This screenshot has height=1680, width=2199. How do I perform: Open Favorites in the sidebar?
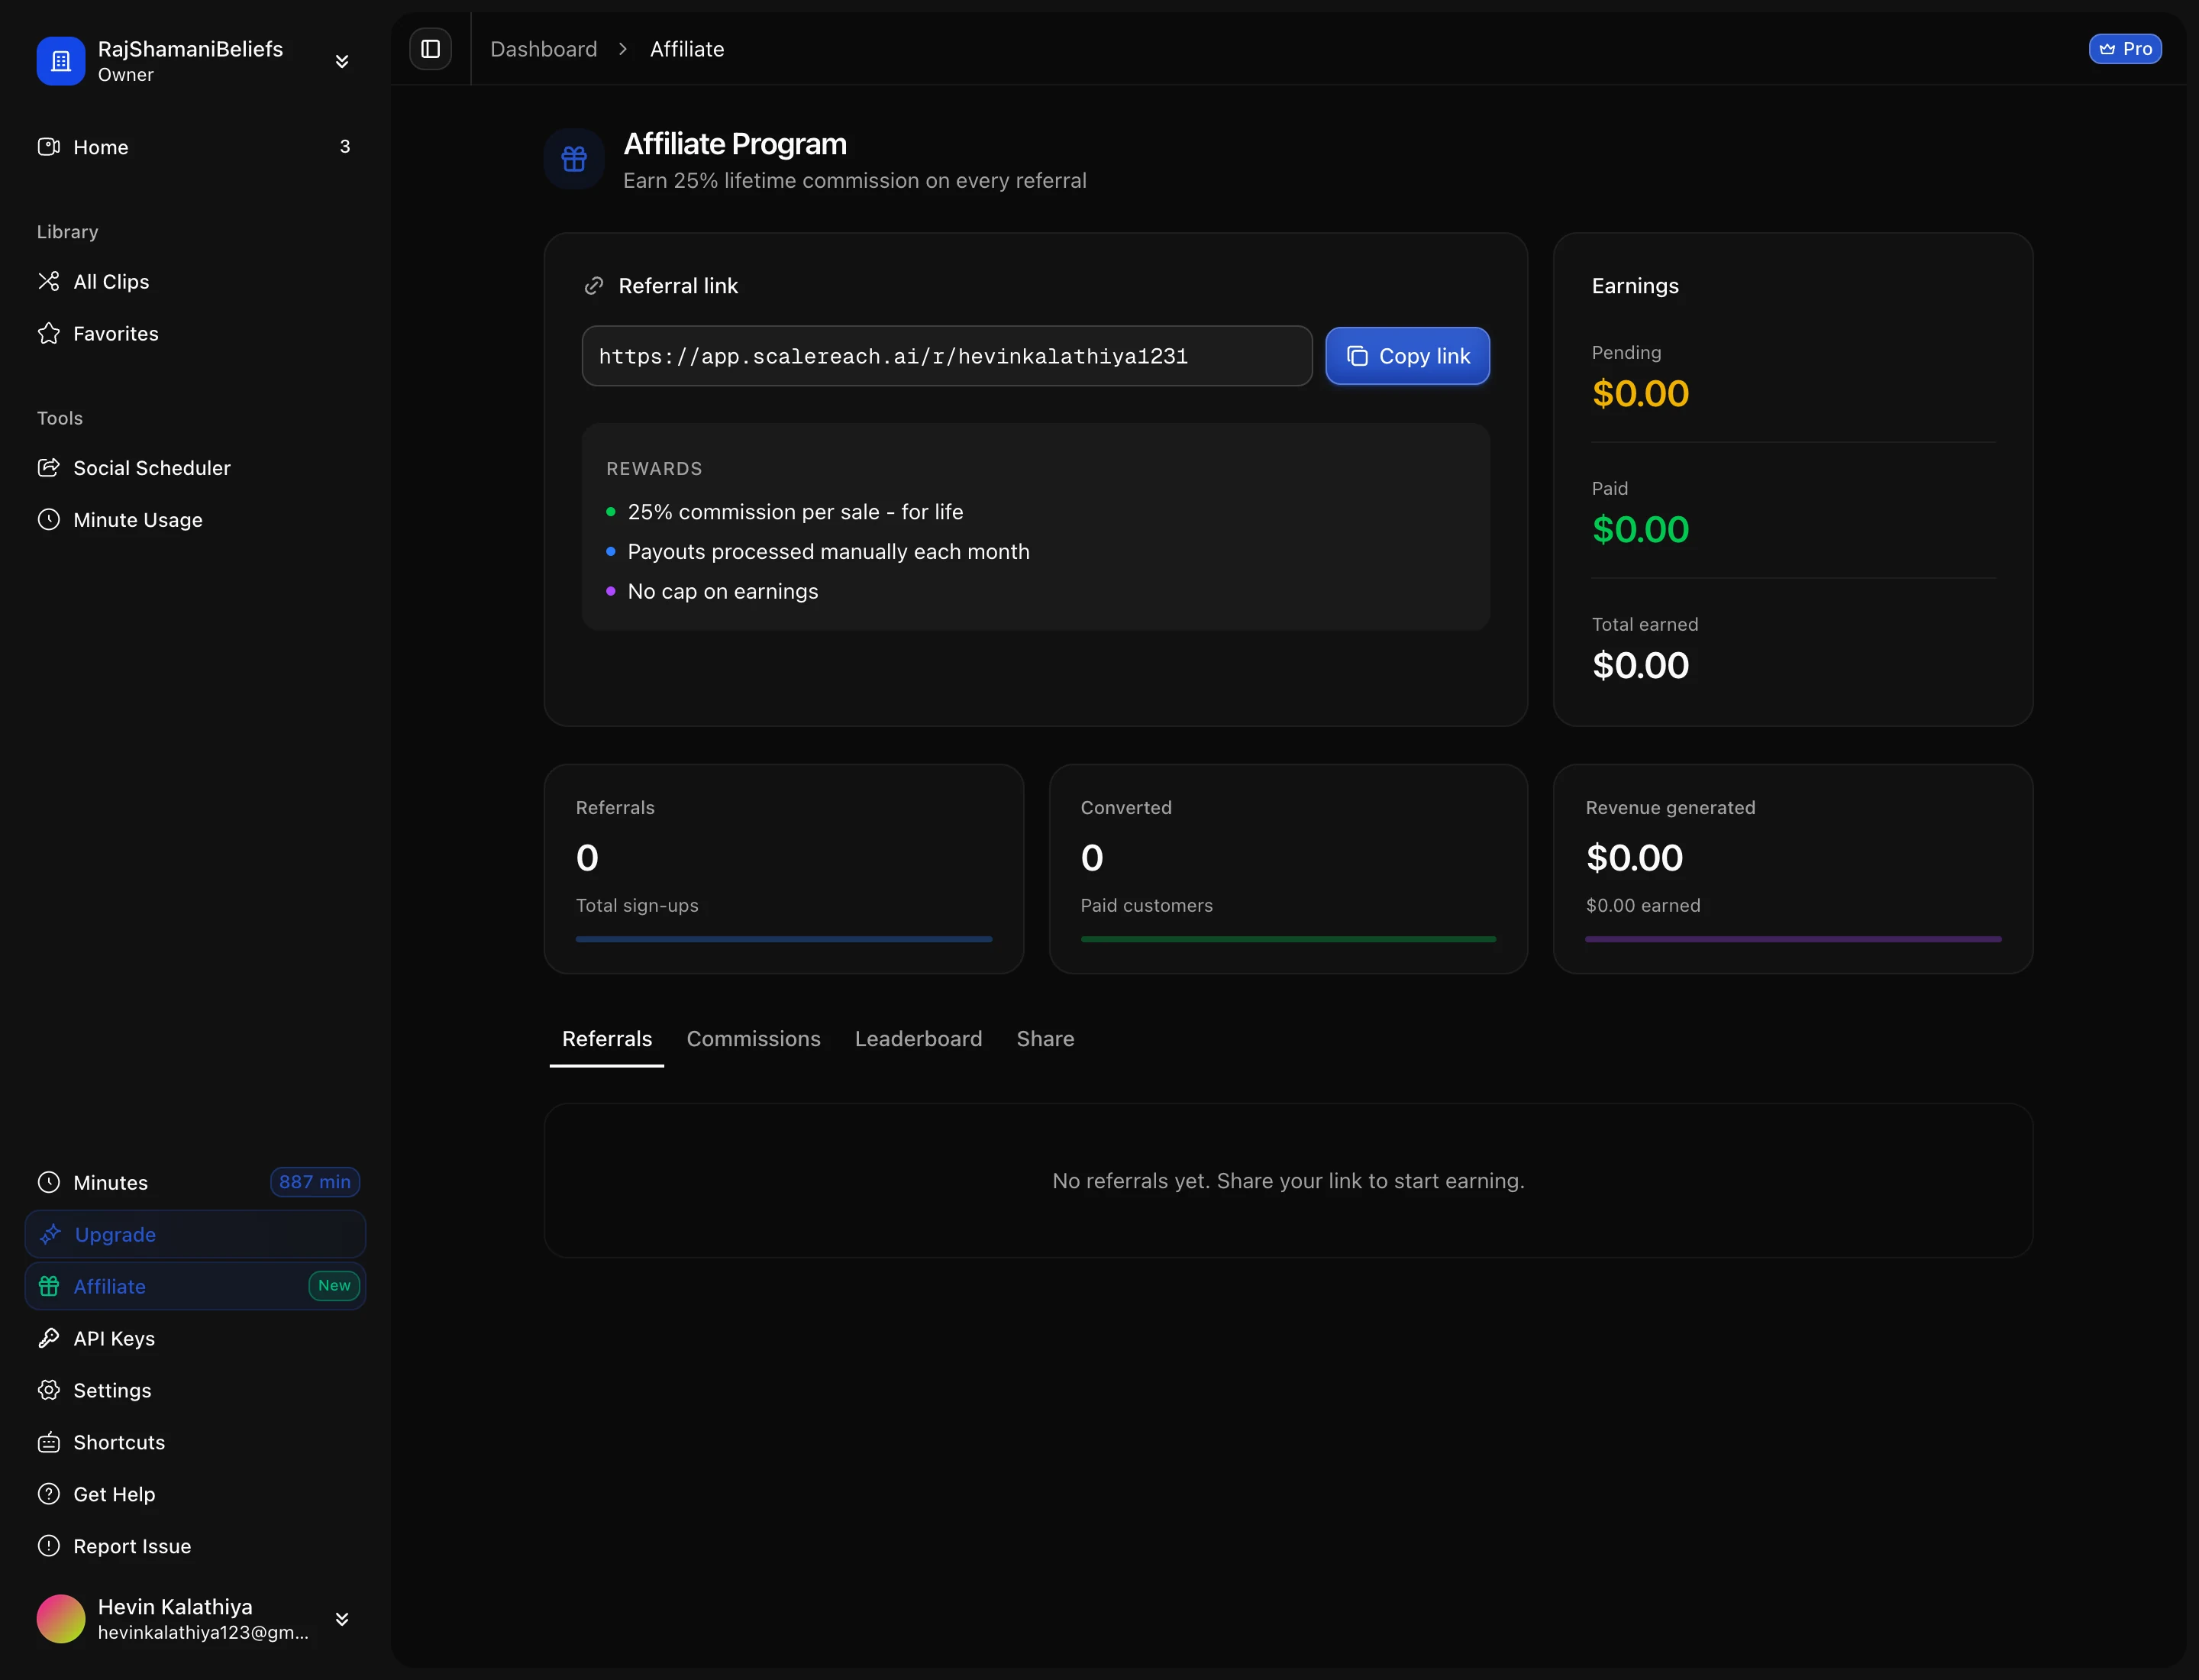point(195,333)
